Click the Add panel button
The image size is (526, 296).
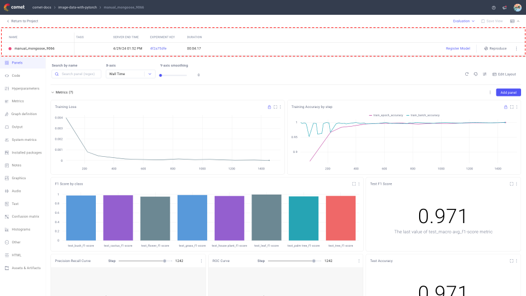(508, 93)
